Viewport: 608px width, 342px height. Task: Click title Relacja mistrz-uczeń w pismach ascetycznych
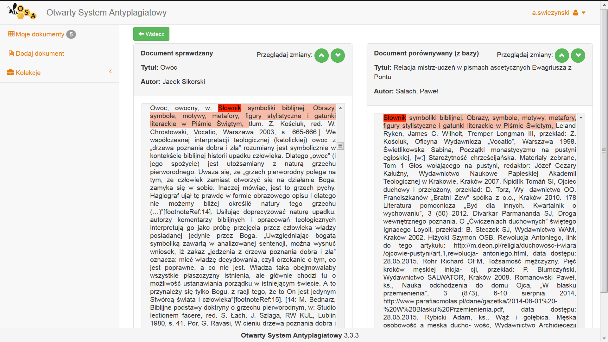(472, 72)
